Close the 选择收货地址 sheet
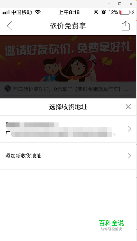The width and height of the screenshot is (137, 241). 128,107
